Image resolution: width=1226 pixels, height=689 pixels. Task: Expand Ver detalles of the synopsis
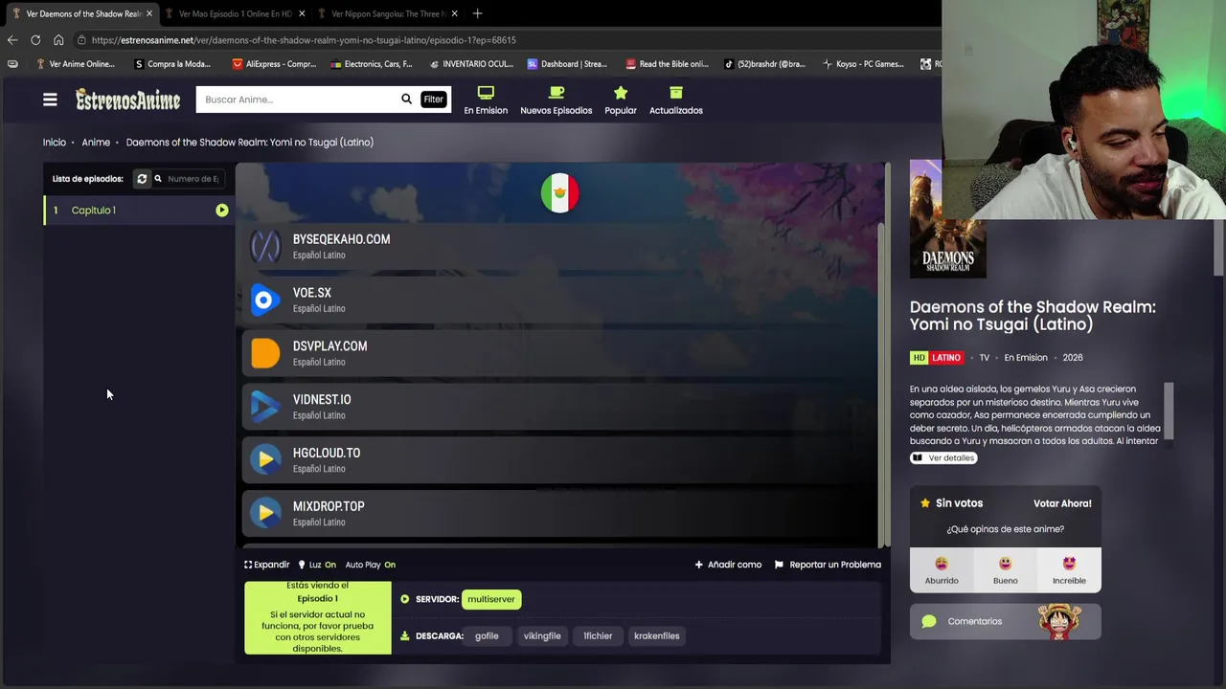[943, 457]
